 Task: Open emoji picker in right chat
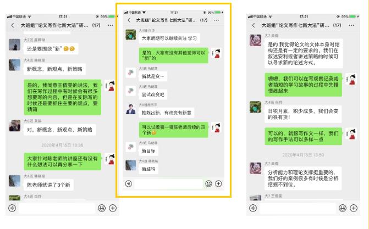(343, 208)
